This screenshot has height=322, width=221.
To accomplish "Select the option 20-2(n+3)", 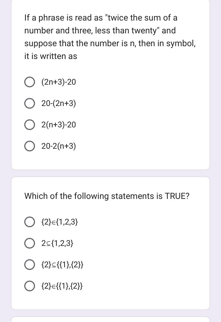I will 30,146.
